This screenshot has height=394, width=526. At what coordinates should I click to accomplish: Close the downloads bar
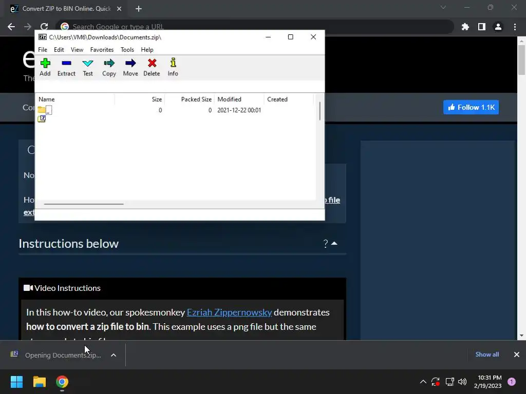(517, 354)
